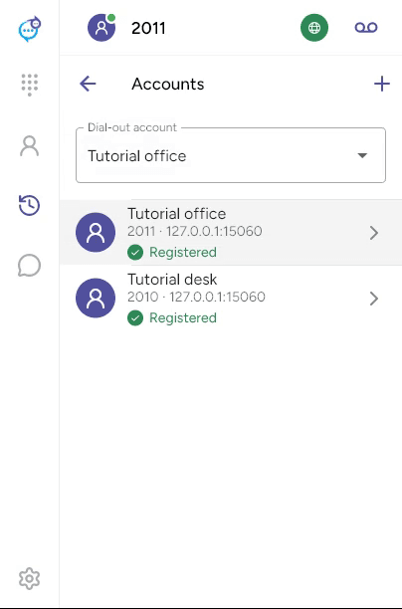Click the dropdown arrow in Dial-out account
402x609 pixels.
tap(362, 155)
